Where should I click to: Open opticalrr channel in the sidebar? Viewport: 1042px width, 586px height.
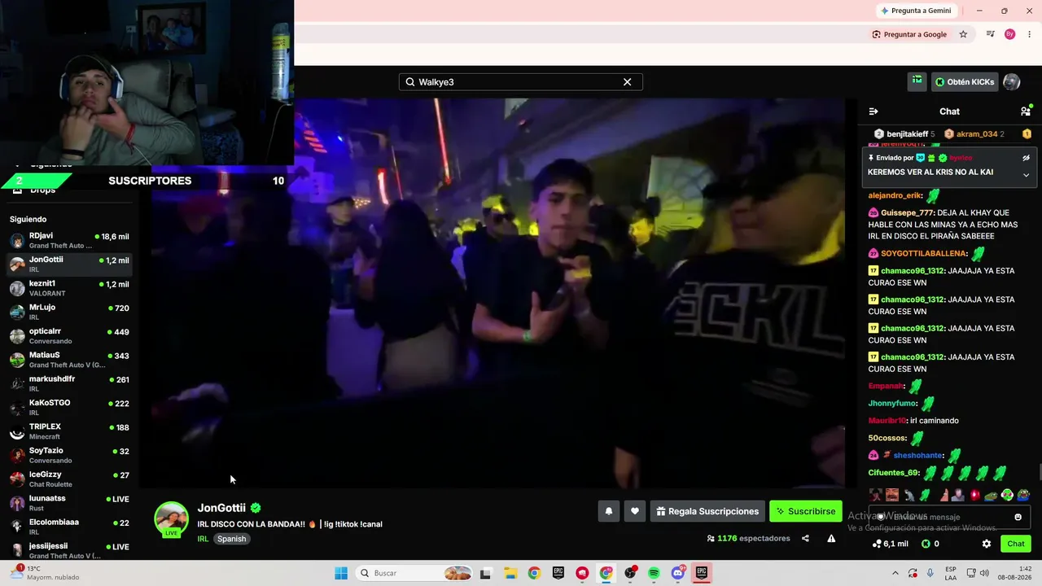[69, 335]
